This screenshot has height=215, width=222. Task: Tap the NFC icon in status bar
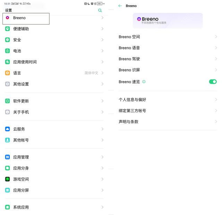pos(86,4)
